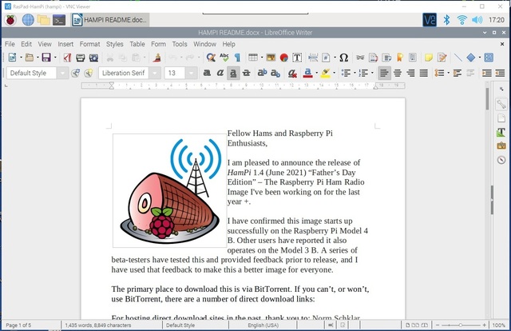Insert a page break
Image resolution: width=511 pixels, height=331 pixels.
[313, 58]
